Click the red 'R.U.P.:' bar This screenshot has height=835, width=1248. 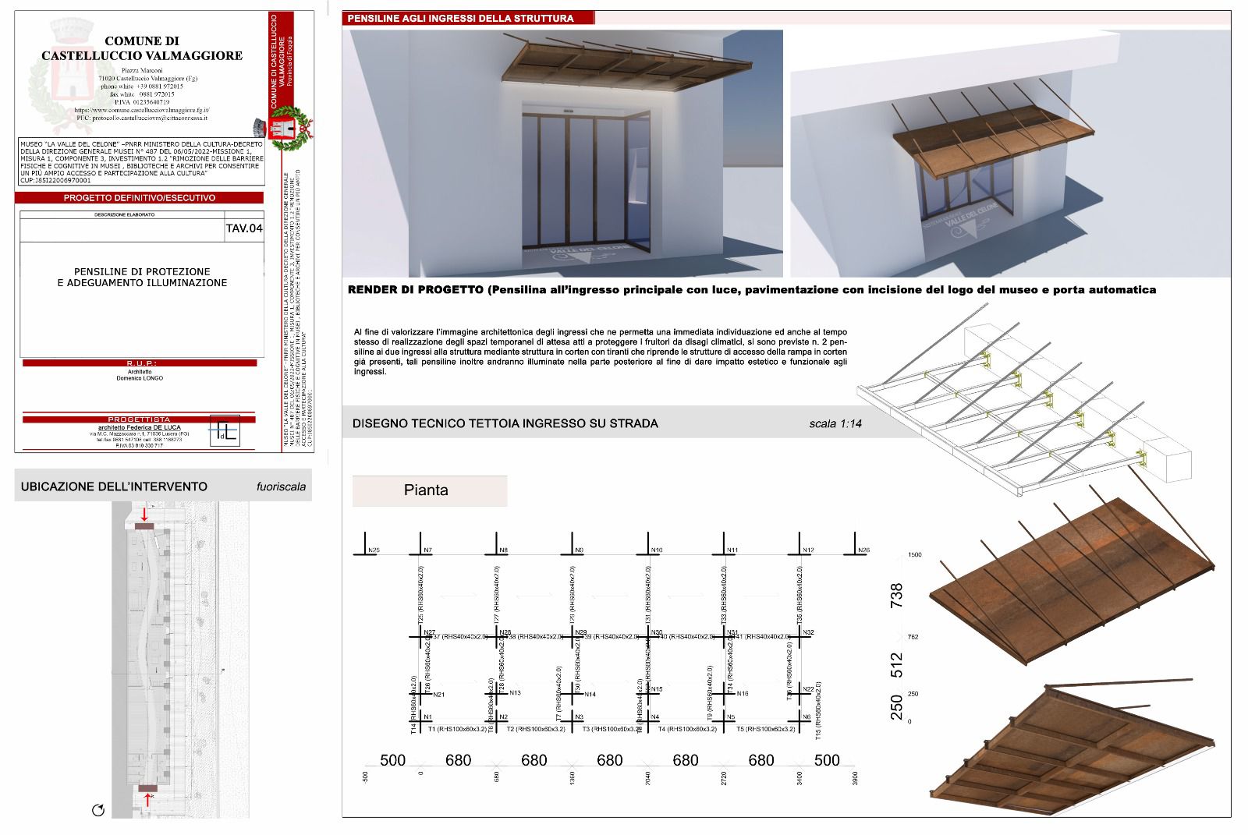pyautogui.click(x=140, y=363)
